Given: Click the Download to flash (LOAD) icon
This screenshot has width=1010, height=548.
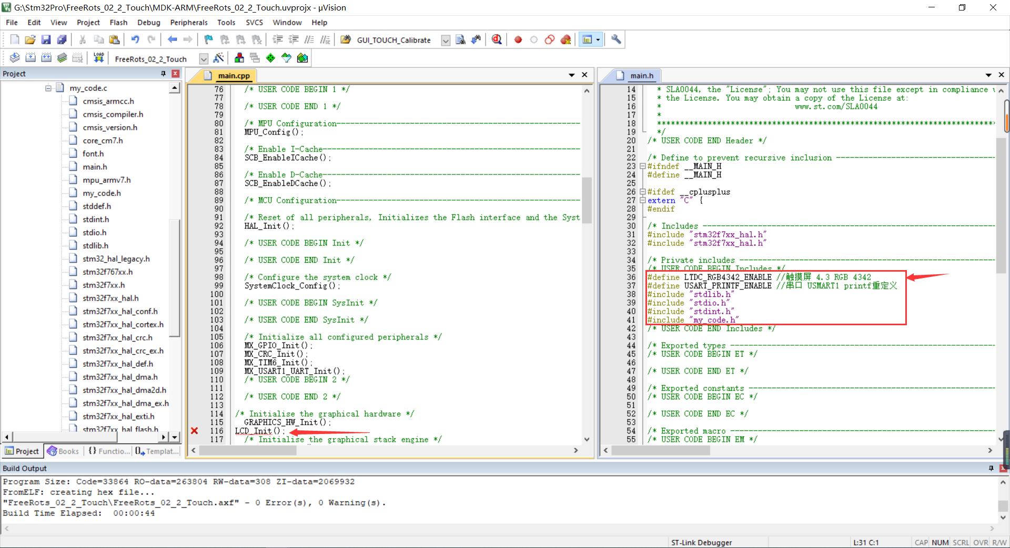Looking at the screenshot, I should [x=98, y=58].
